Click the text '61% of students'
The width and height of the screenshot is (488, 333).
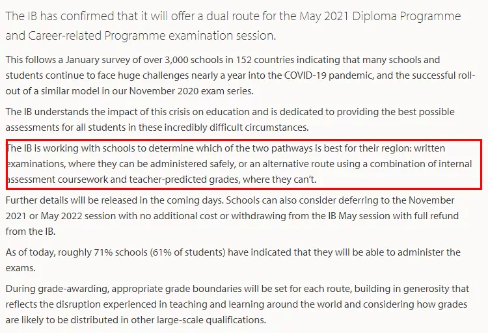(189, 252)
